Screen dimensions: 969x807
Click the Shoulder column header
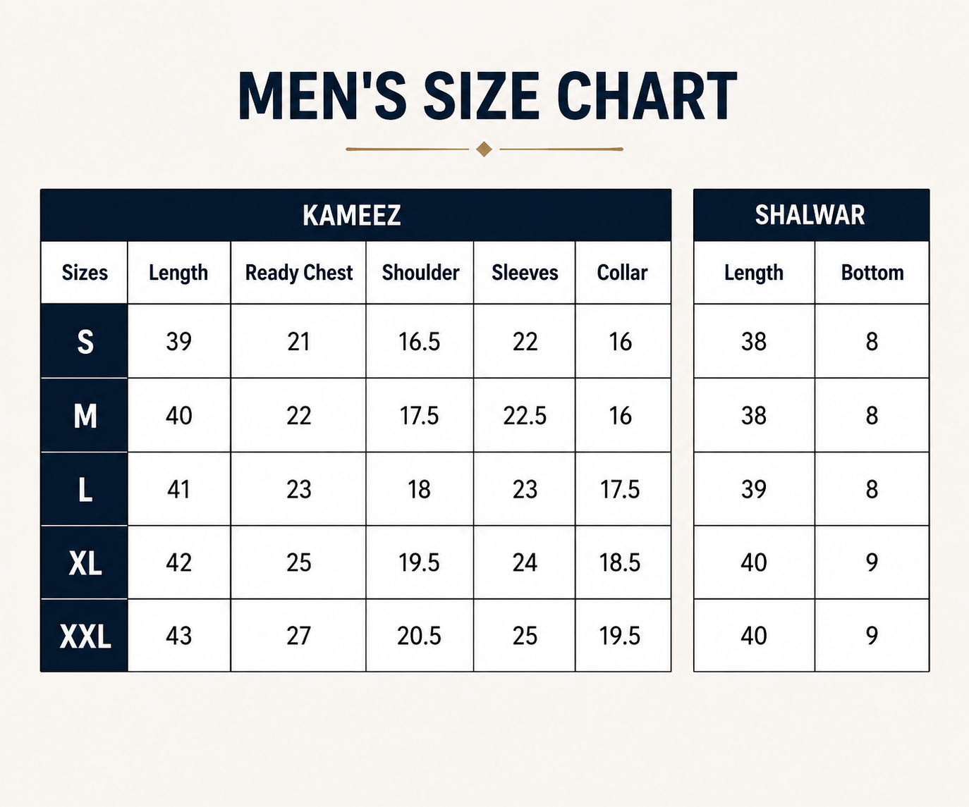[420, 273]
